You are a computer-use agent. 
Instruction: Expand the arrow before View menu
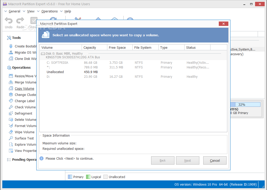pos(24,11)
